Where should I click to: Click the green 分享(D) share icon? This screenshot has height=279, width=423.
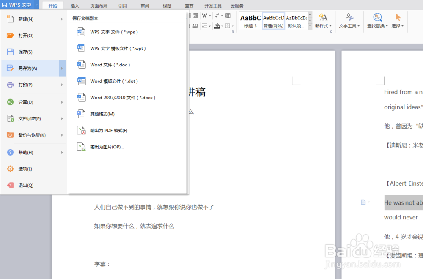(x=10, y=102)
